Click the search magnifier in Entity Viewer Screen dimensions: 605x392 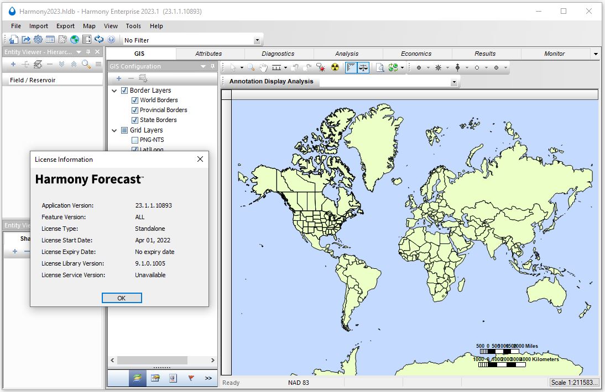[x=86, y=65]
